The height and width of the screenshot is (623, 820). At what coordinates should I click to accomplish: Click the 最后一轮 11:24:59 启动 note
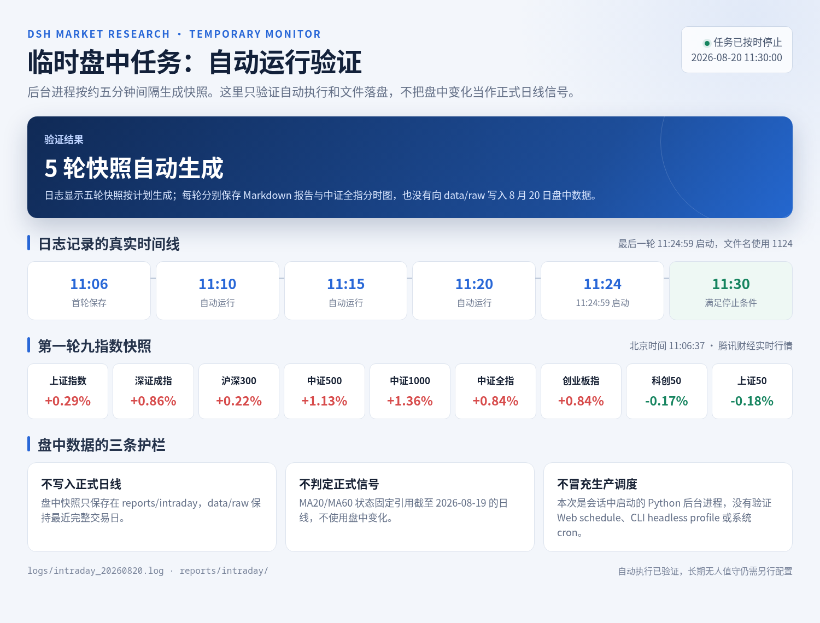tap(705, 244)
